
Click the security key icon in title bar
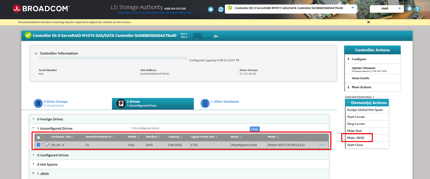coord(216,36)
